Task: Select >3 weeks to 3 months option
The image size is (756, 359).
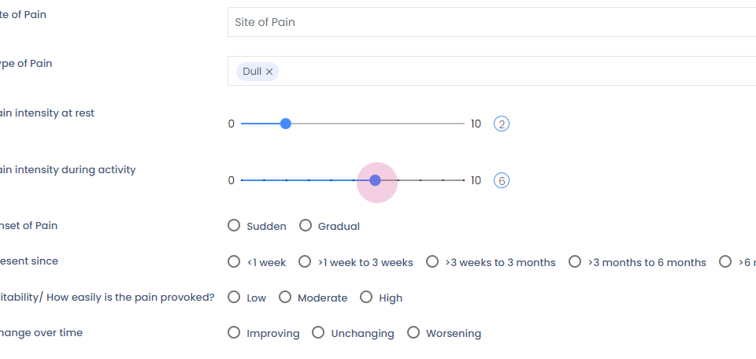Action: coord(432,262)
